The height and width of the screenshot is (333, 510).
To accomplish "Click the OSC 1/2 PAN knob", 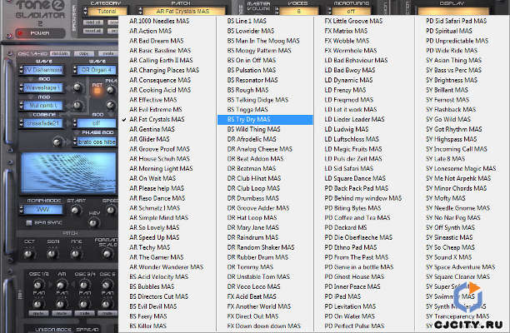I will click(x=38, y=304).
